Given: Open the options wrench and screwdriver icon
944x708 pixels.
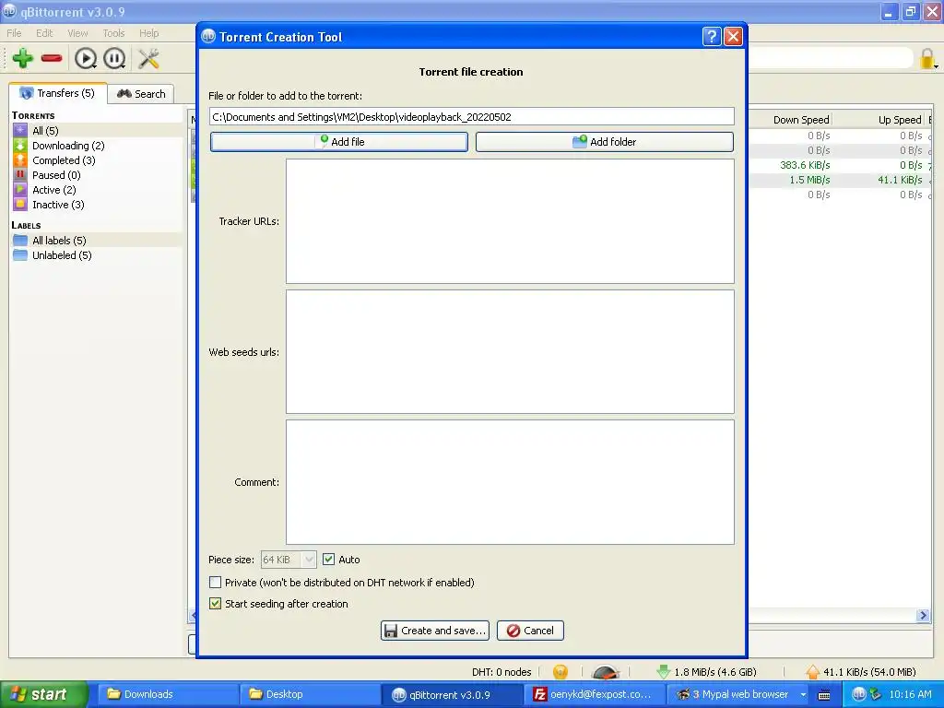Looking at the screenshot, I should (148, 58).
